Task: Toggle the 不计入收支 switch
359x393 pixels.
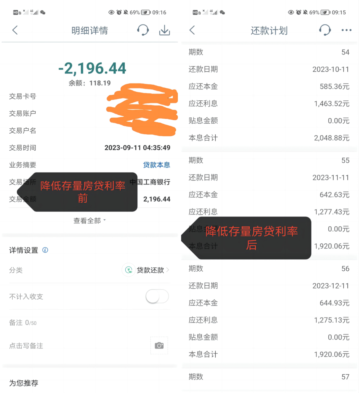Action: pyautogui.click(x=157, y=296)
